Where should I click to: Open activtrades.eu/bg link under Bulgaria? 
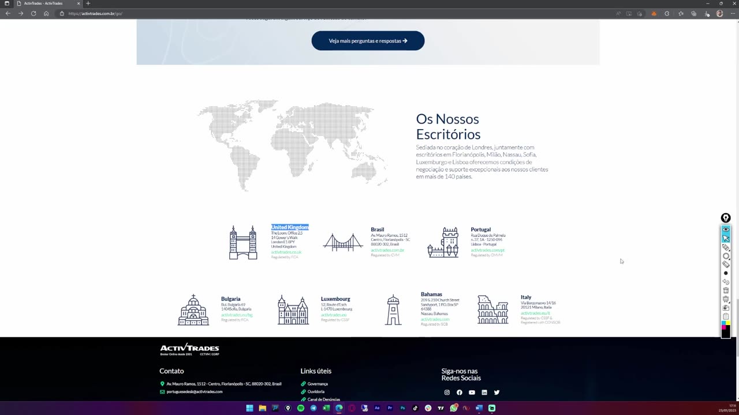237,315
